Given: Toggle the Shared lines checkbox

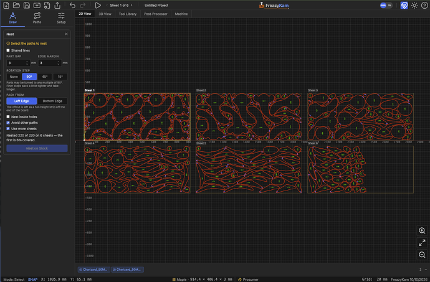Looking at the screenshot, I should (x=8, y=50).
